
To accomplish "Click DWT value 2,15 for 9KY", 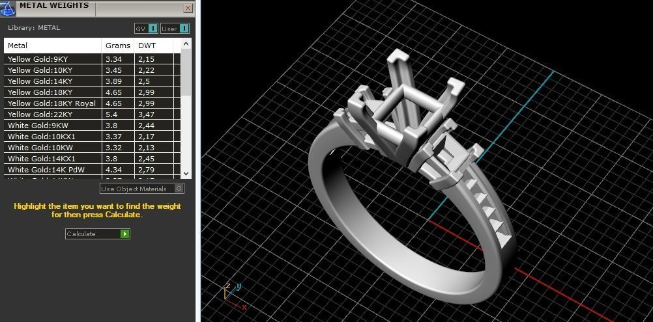I will pos(146,59).
